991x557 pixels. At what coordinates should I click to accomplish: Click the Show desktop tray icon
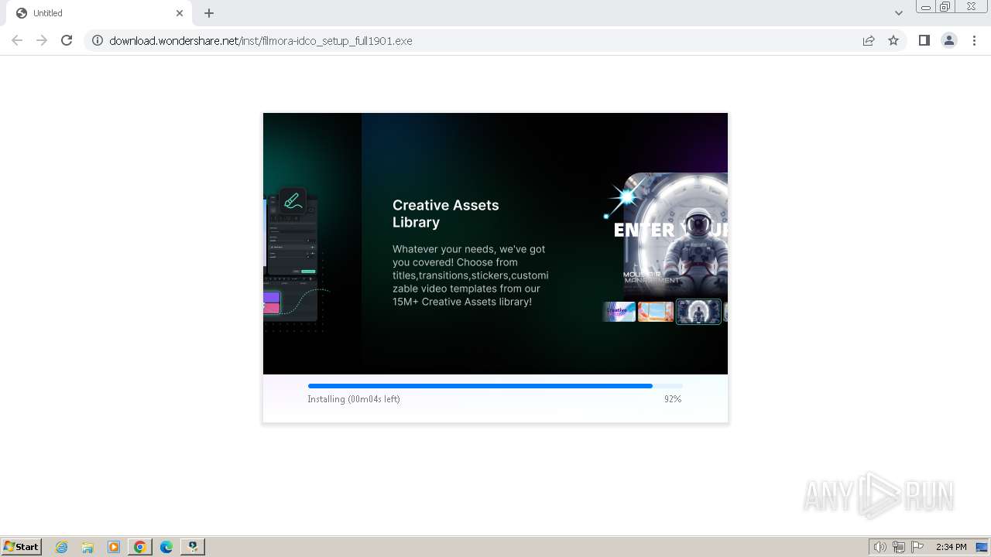[982, 547]
